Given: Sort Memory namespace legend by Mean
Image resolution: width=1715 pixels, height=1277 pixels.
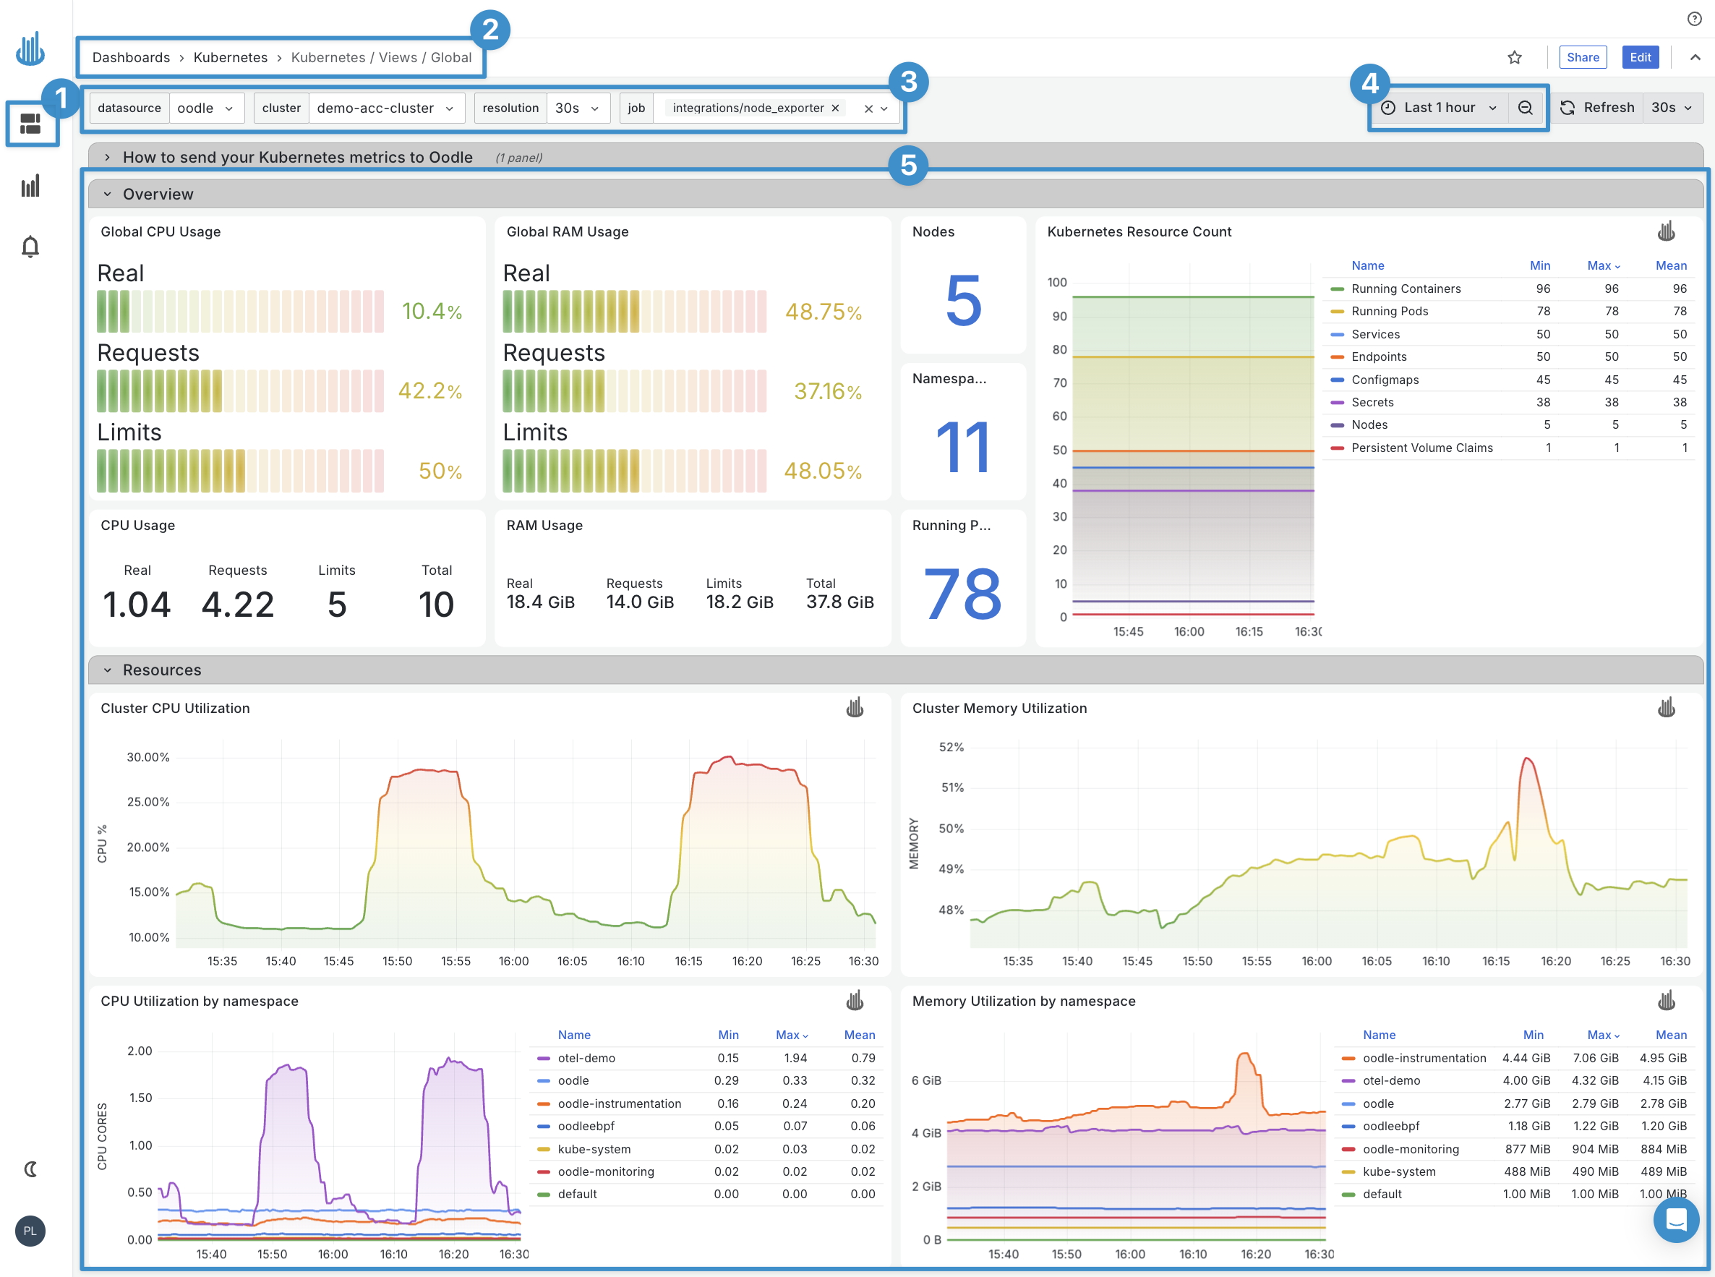Looking at the screenshot, I should pyautogui.click(x=1671, y=1034).
